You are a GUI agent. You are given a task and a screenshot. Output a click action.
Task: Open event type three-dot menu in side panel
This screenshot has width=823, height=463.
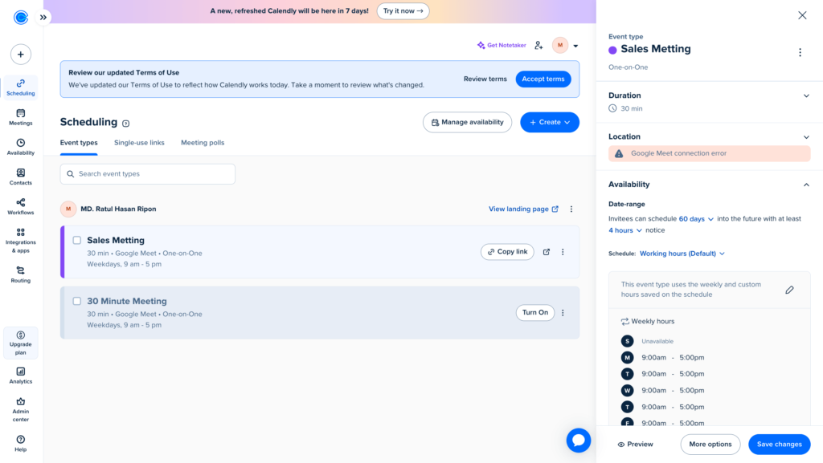point(800,52)
